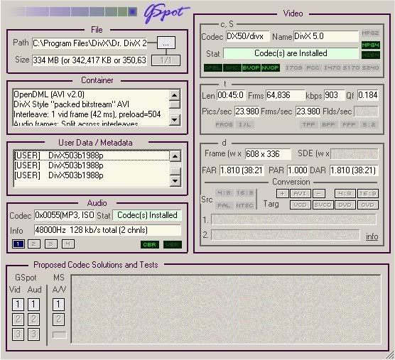Click the MPG4 indicator
Image resolution: width=395 pixels, height=360 pixels.
click(370, 45)
